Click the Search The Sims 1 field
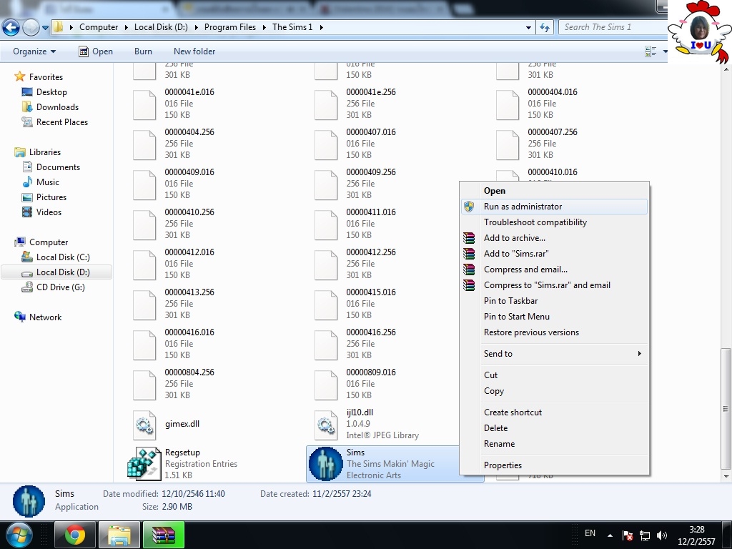The width and height of the screenshot is (732, 549). pyautogui.click(x=613, y=27)
